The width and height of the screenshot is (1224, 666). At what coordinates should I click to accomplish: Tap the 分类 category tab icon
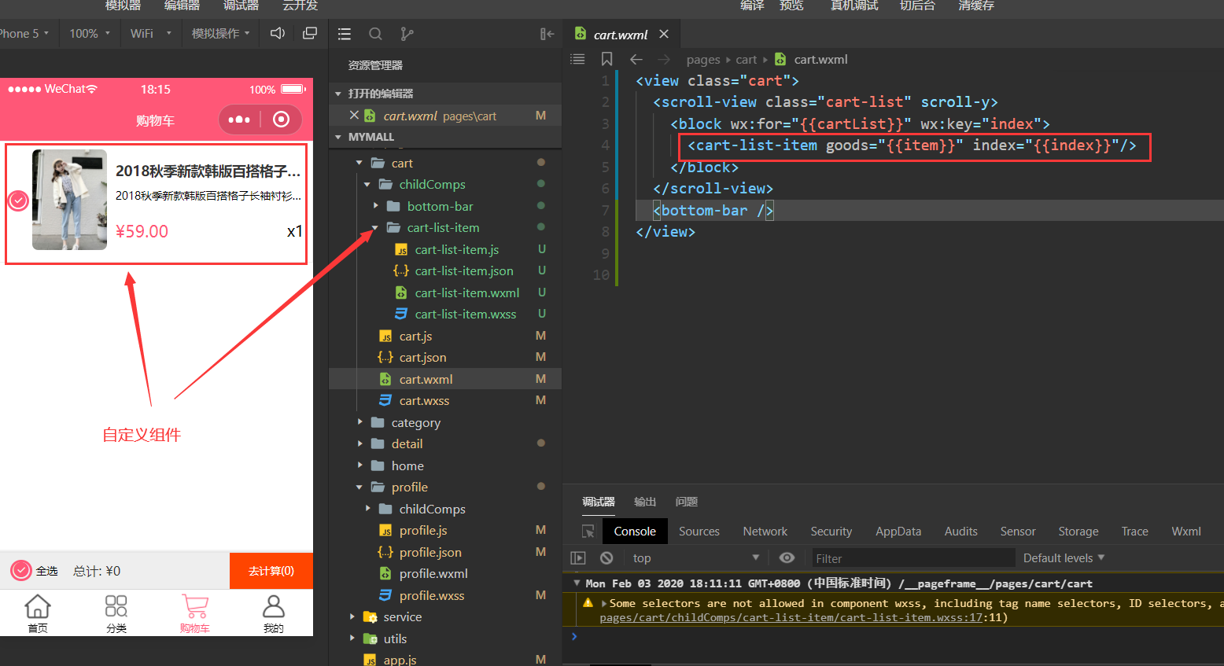tap(116, 613)
